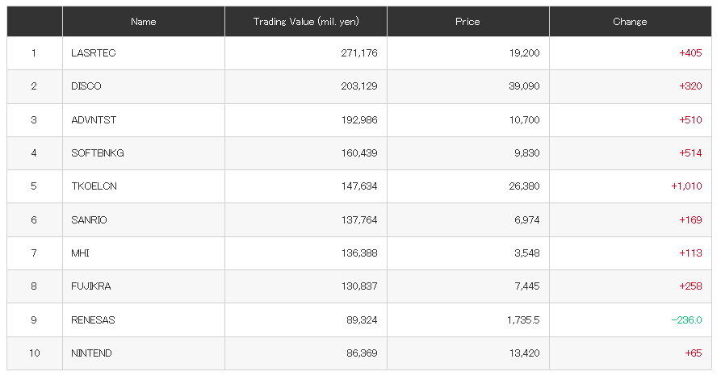721x380 pixels.
Task: Click the MHI stock name
Action: pyautogui.click(x=80, y=253)
